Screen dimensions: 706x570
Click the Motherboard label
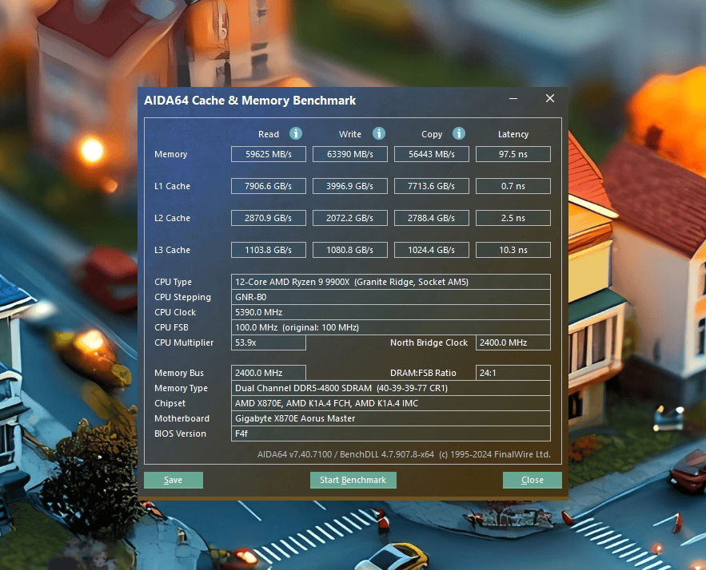(x=182, y=418)
